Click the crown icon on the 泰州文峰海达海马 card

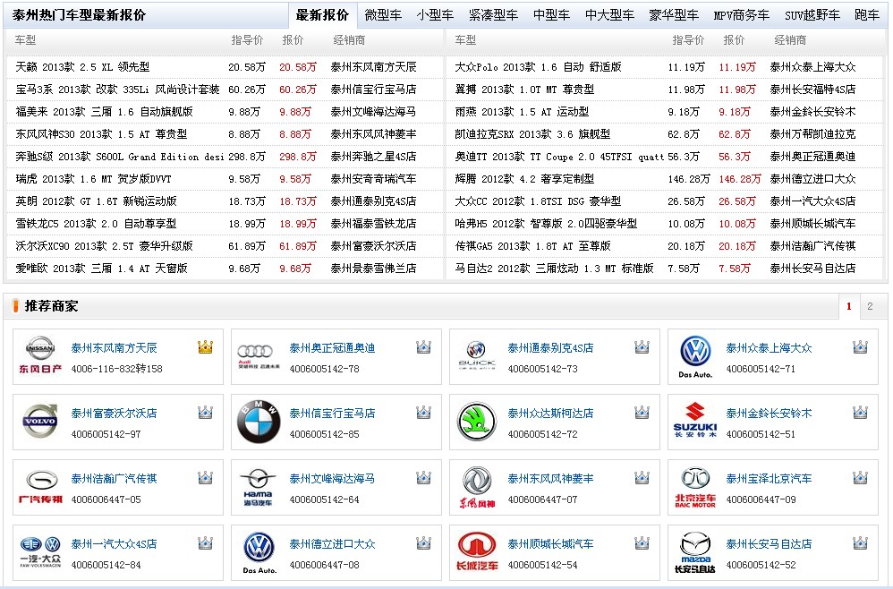[x=423, y=477]
